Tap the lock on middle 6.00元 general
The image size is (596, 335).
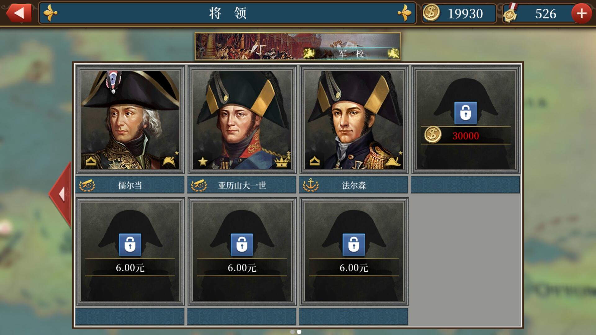click(x=242, y=244)
